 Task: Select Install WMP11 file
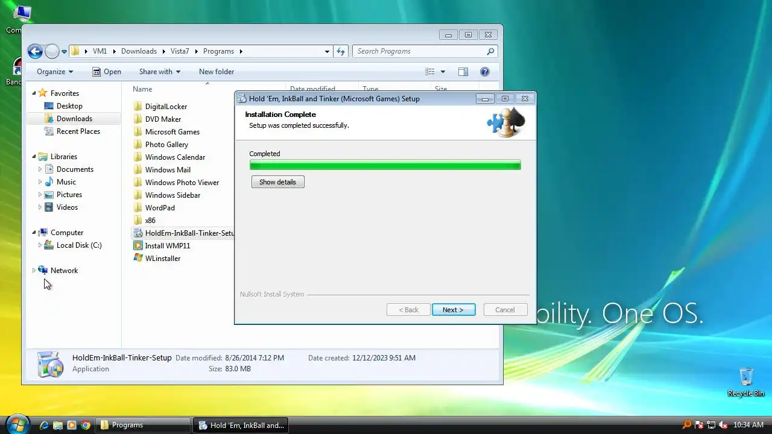coord(167,246)
